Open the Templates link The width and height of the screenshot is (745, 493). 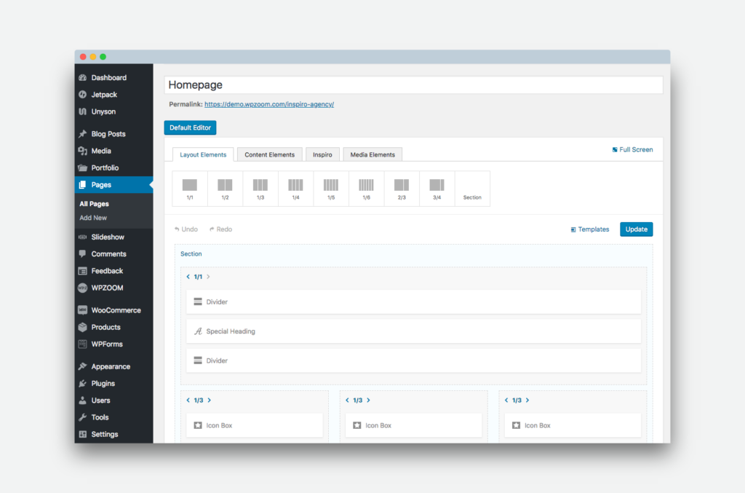(589, 229)
